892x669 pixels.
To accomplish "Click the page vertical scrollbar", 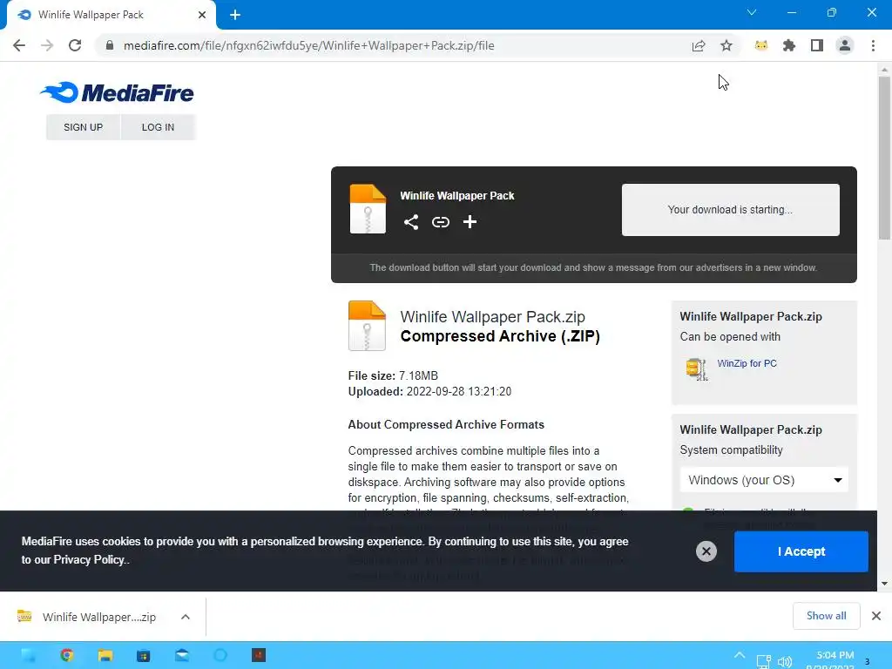I will point(884,158).
